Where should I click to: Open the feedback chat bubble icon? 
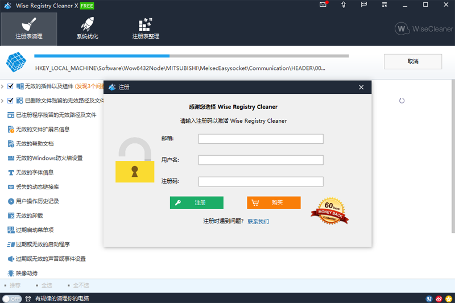coord(364,5)
